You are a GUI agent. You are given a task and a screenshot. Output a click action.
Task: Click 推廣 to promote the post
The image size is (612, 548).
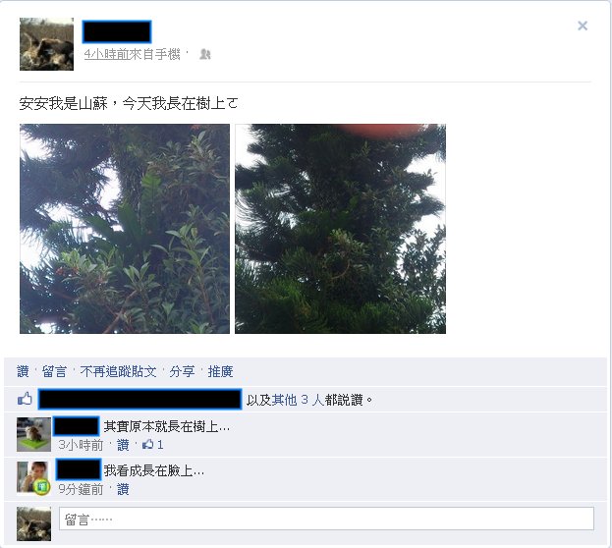click(220, 371)
